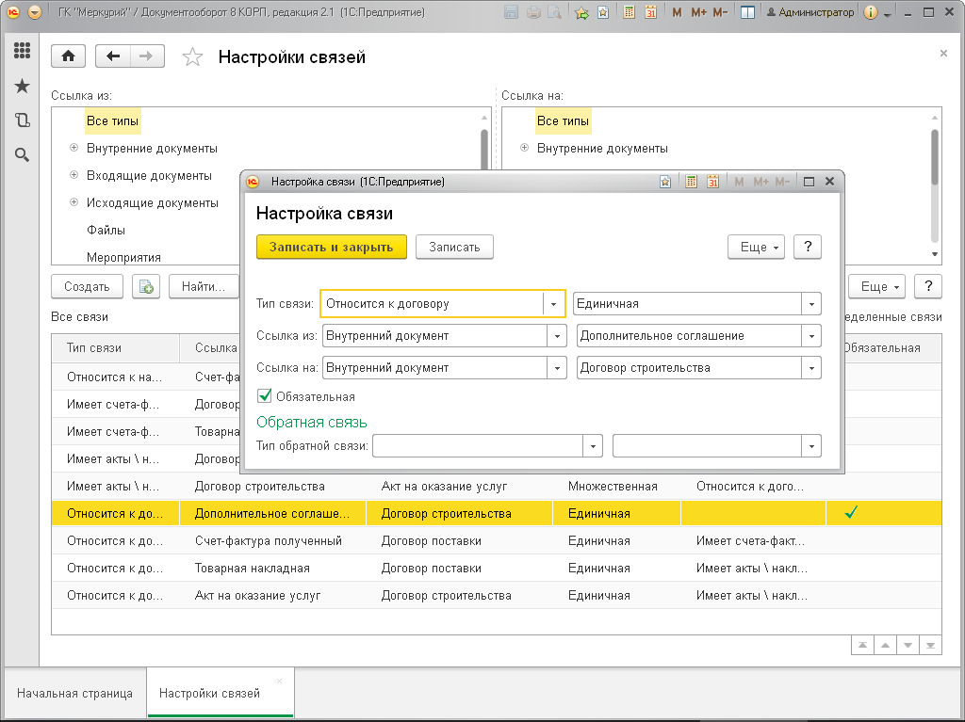The width and height of the screenshot is (965, 722).
Task: Click M+ memory button in main title bar
Action: pos(698,12)
